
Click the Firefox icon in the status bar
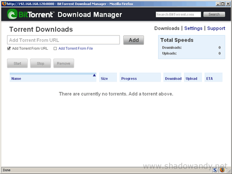pos(222,170)
